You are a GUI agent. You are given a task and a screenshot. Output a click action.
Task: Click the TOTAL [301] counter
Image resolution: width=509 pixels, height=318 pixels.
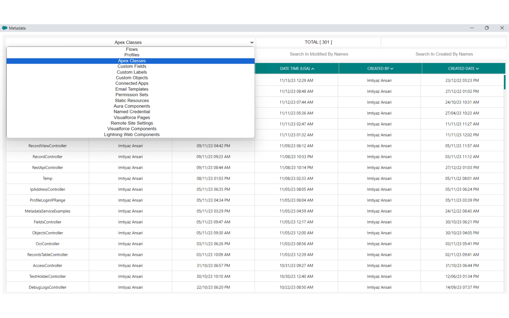(318, 42)
